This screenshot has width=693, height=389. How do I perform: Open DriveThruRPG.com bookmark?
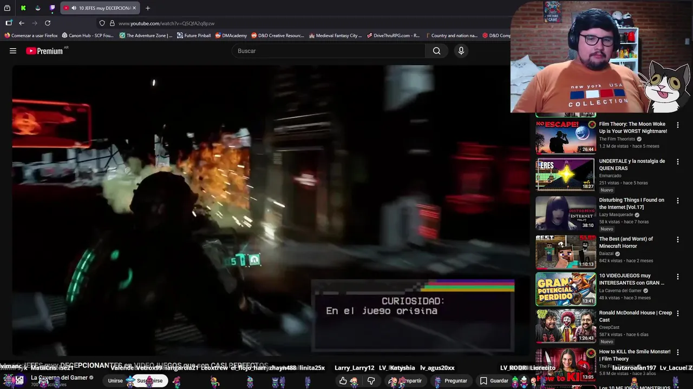coord(393,36)
